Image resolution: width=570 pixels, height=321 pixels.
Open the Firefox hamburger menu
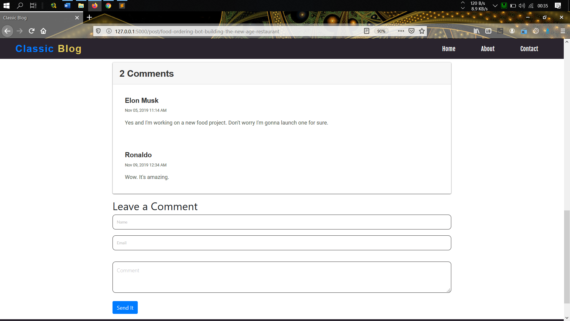tap(563, 31)
